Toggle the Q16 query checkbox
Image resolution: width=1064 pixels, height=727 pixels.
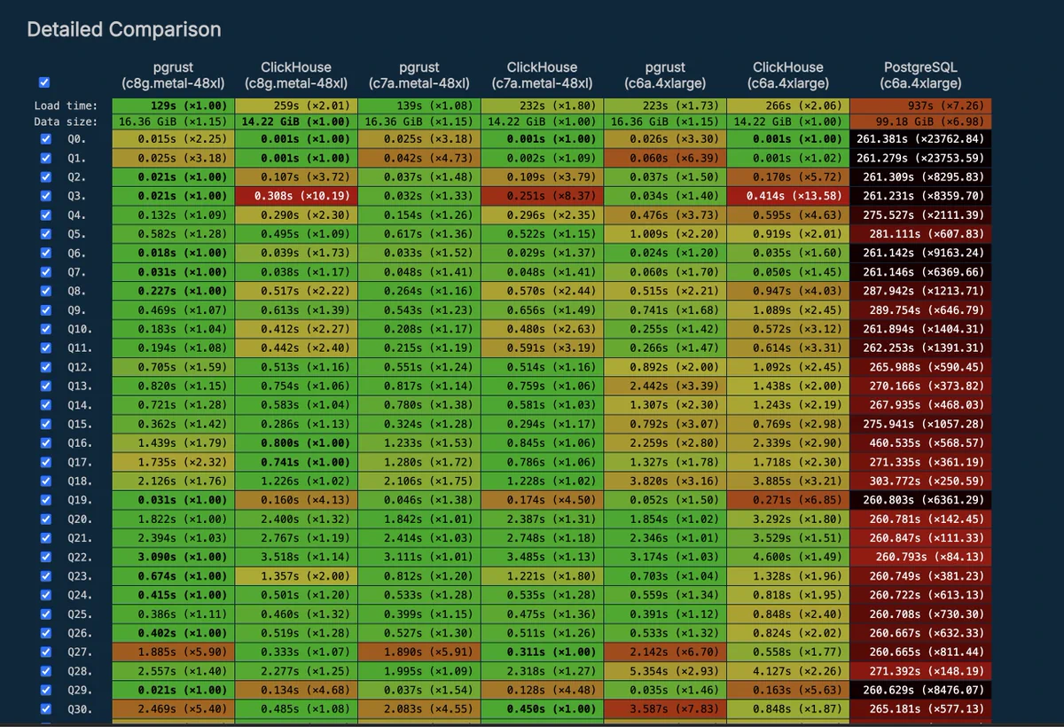45,442
